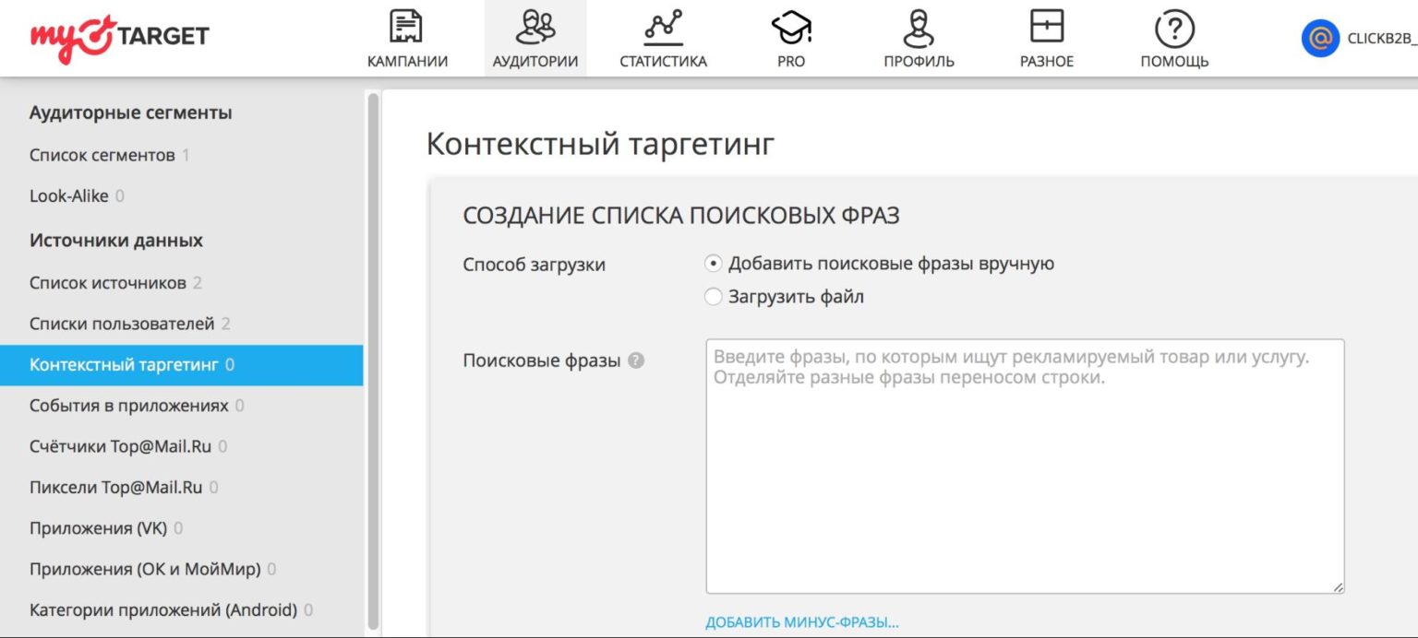The height and width of the screenshot is (638, 1418).
Task: Select Добавить поисковые фразы вручную radio option
Action: click(x=713, y=264)
